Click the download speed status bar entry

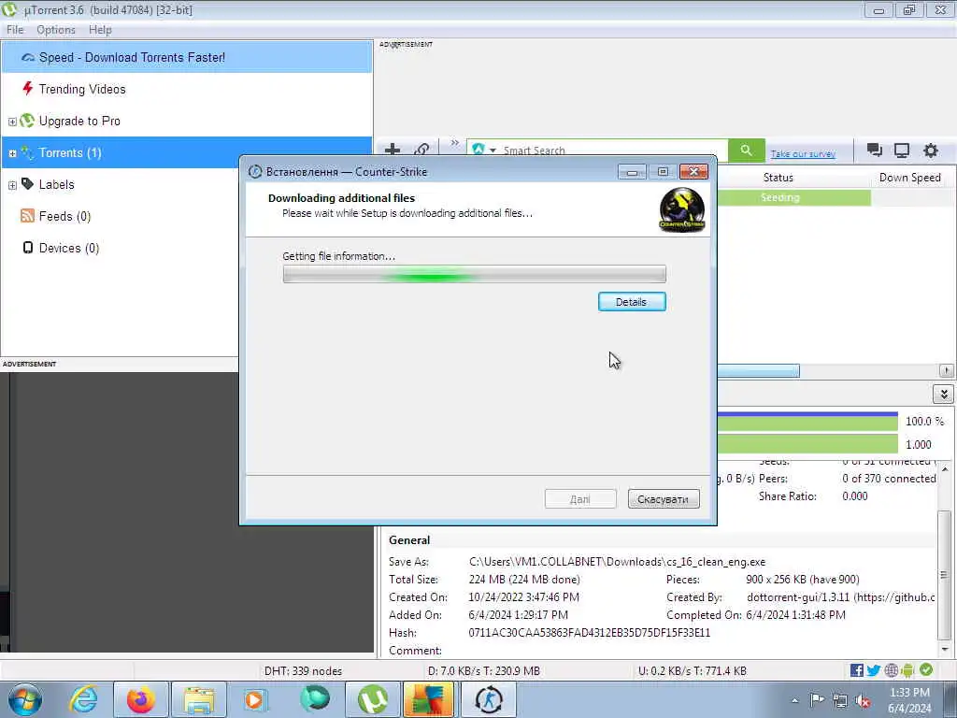(x=483, y=671)
